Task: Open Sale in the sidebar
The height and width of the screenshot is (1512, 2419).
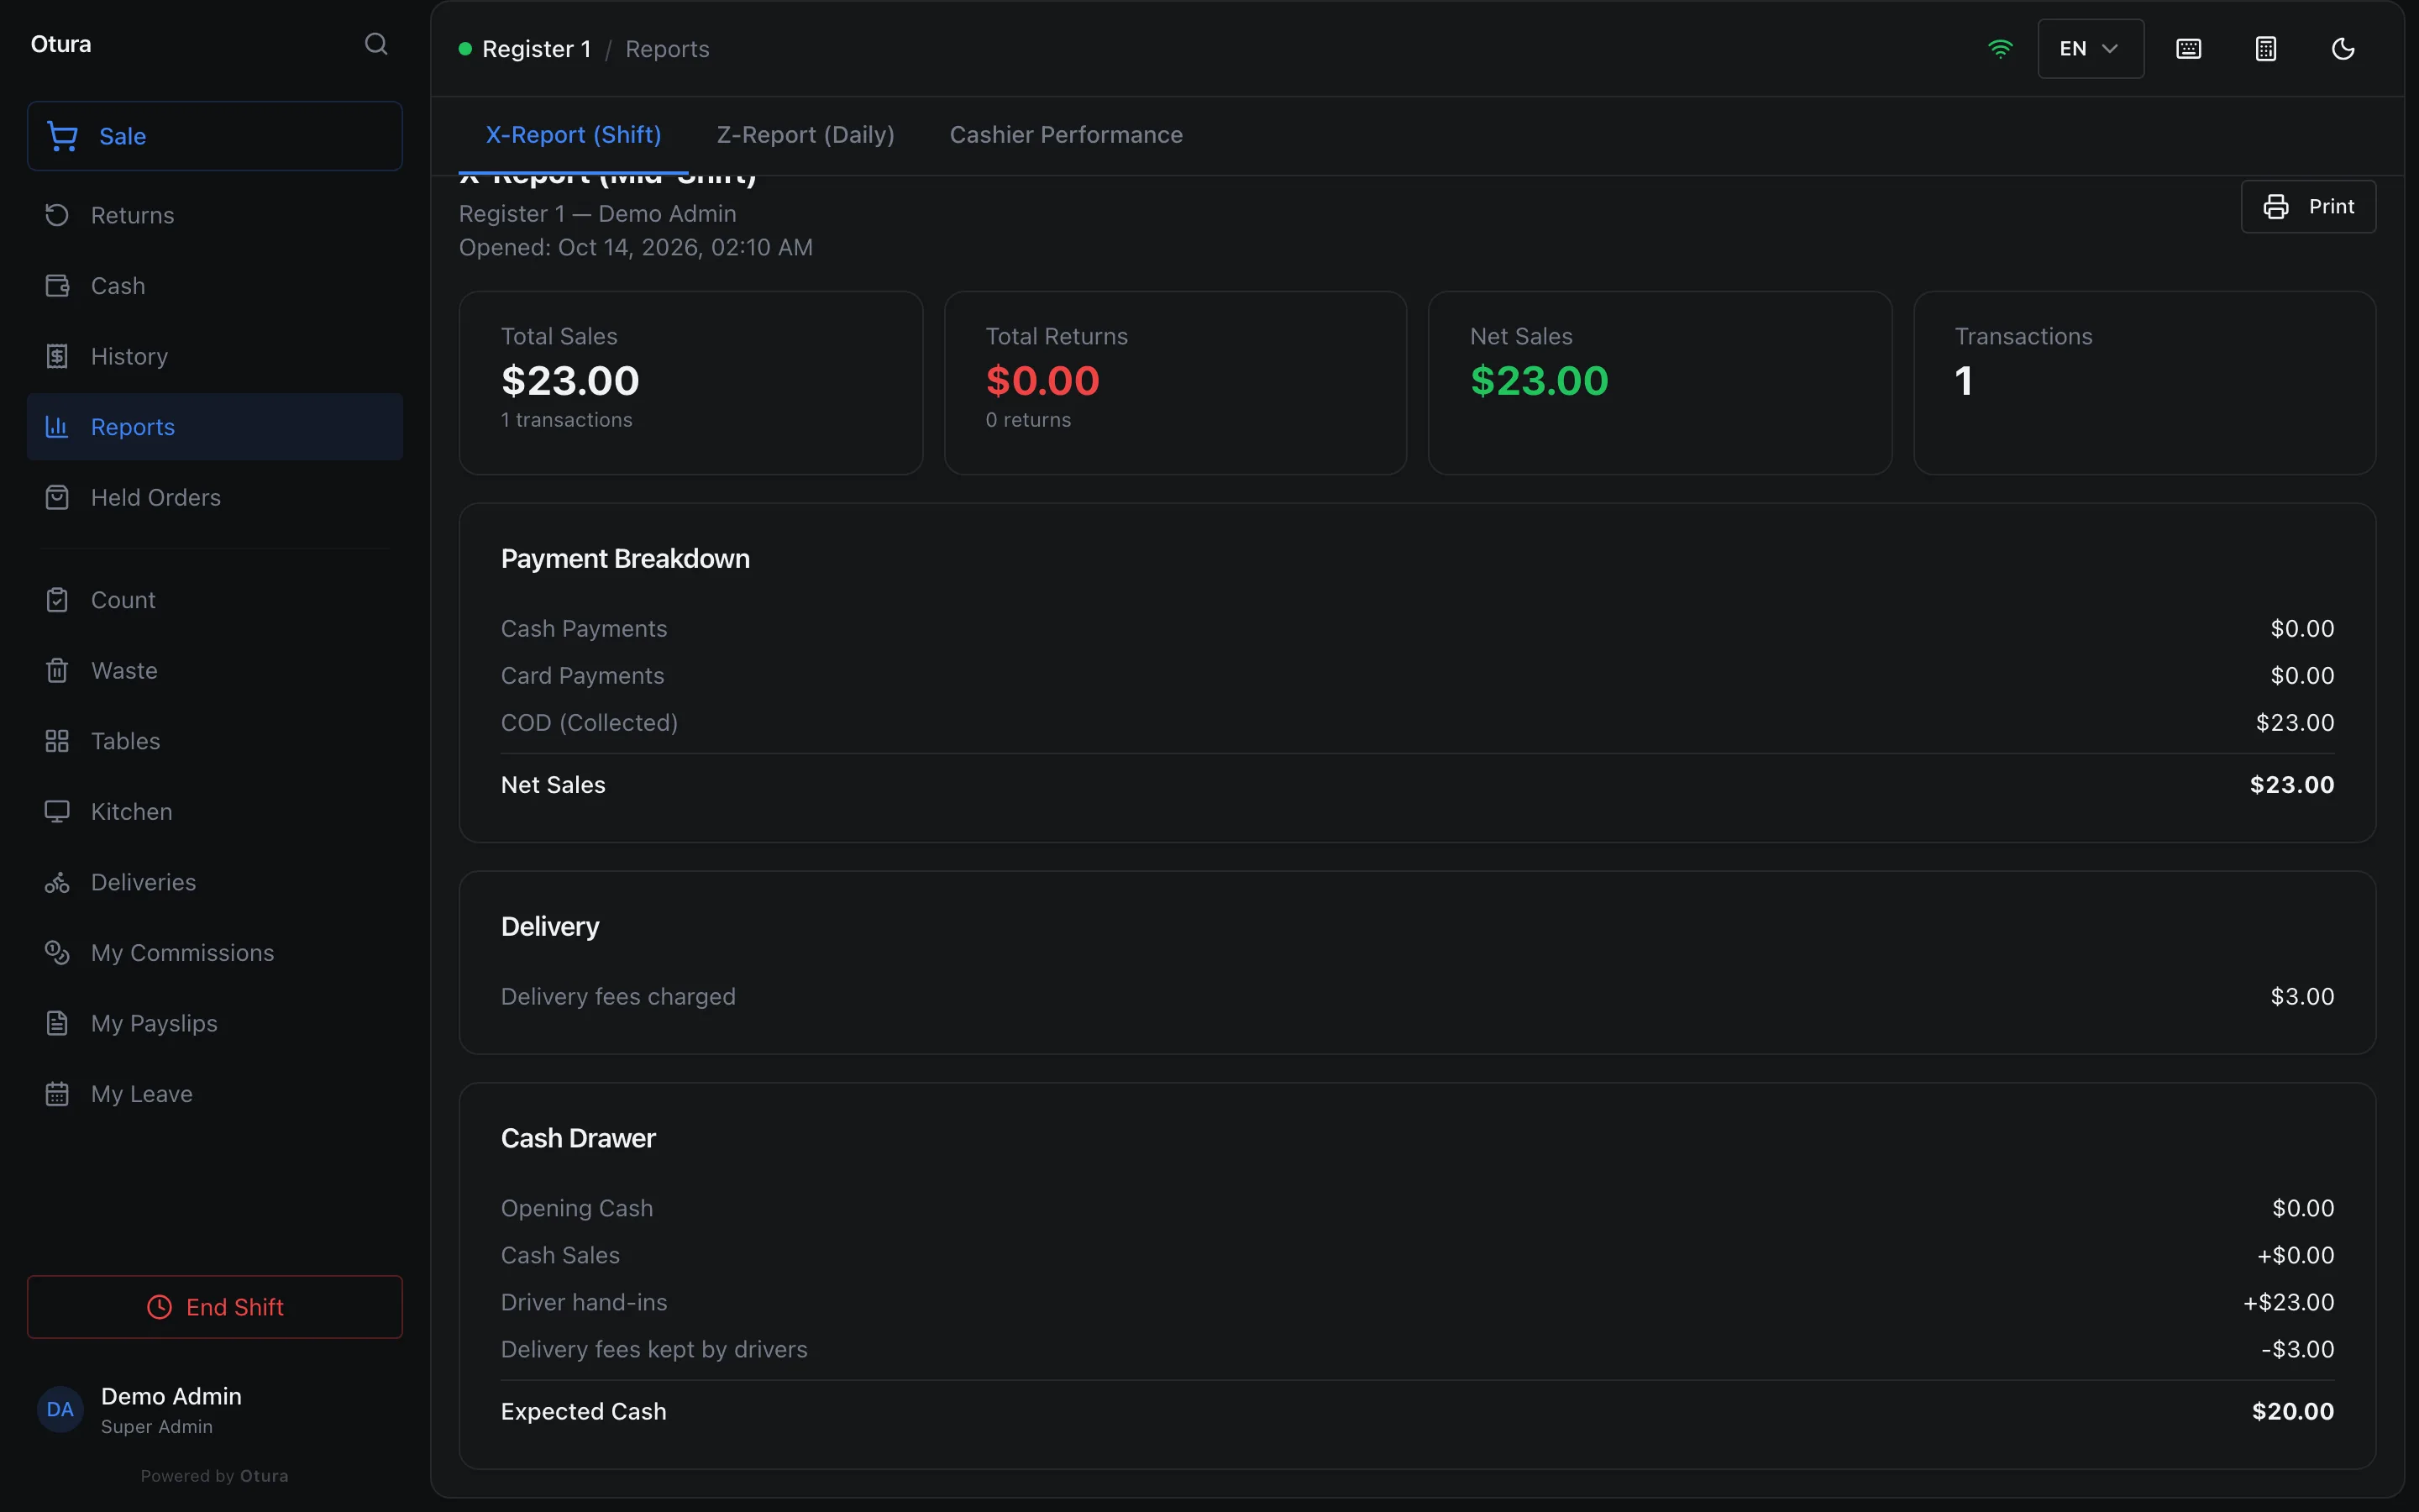Action: pos(215,136)
